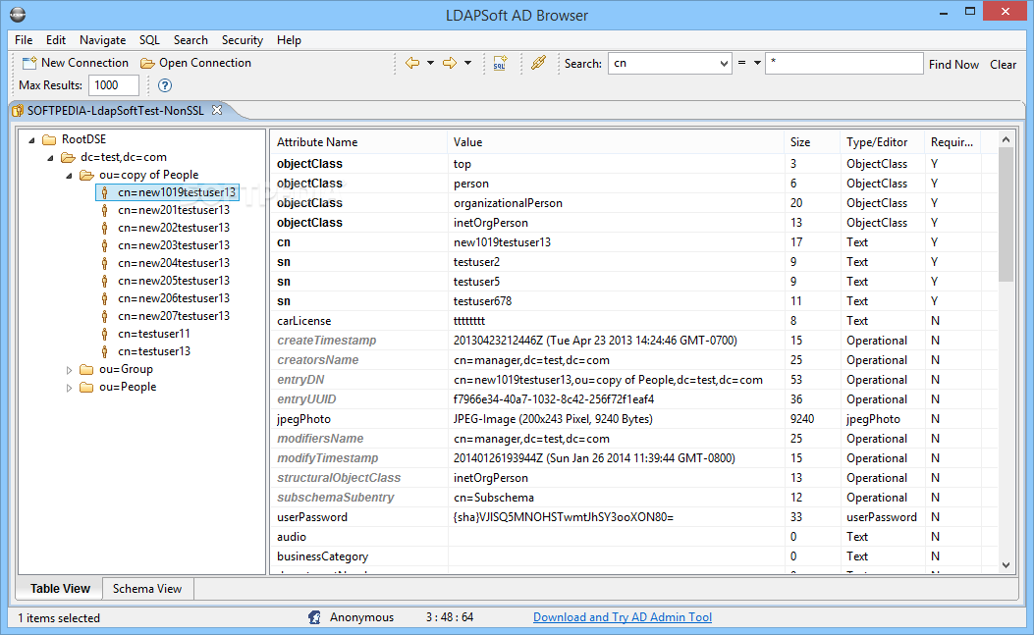Click the attribute table vertical scrollbar thumb
This screenshot has height=635, width=1034.
click(x=1006, y=214)
